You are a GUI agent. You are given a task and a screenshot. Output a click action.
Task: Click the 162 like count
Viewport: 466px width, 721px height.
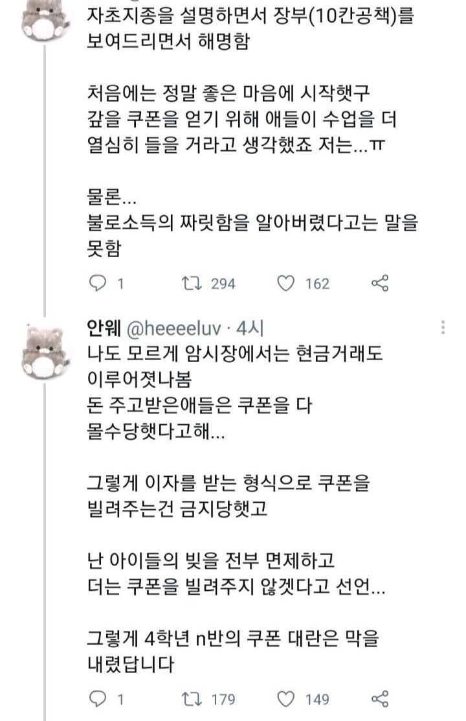pos(317,284)
